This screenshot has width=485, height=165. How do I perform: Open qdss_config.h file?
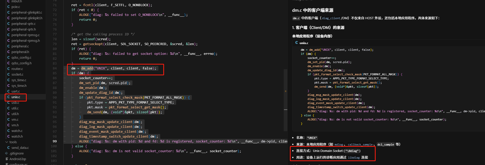(21, 63)
